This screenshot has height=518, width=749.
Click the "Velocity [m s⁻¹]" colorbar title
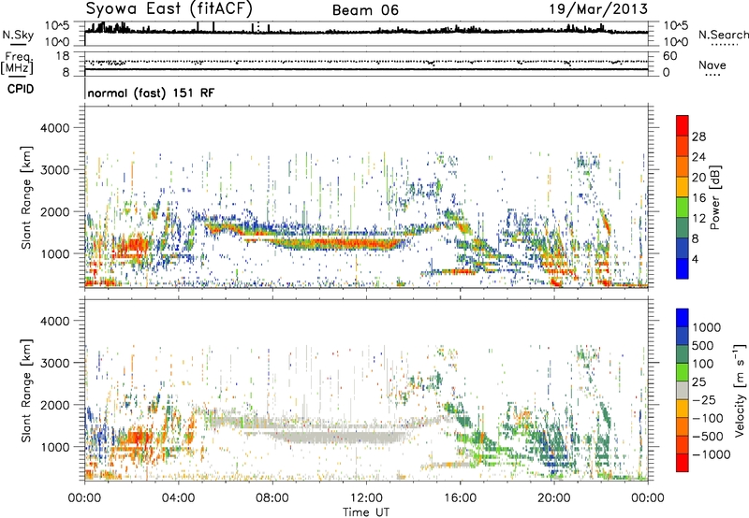740,390
